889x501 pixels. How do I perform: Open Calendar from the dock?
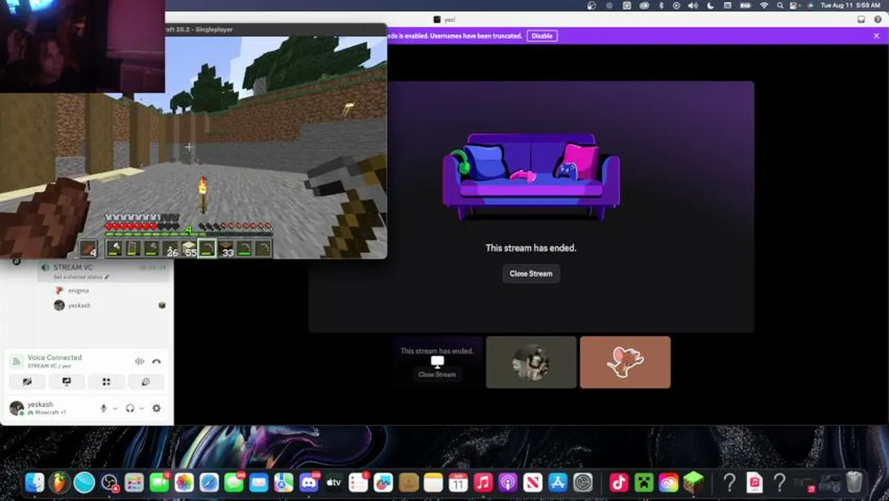458,482
